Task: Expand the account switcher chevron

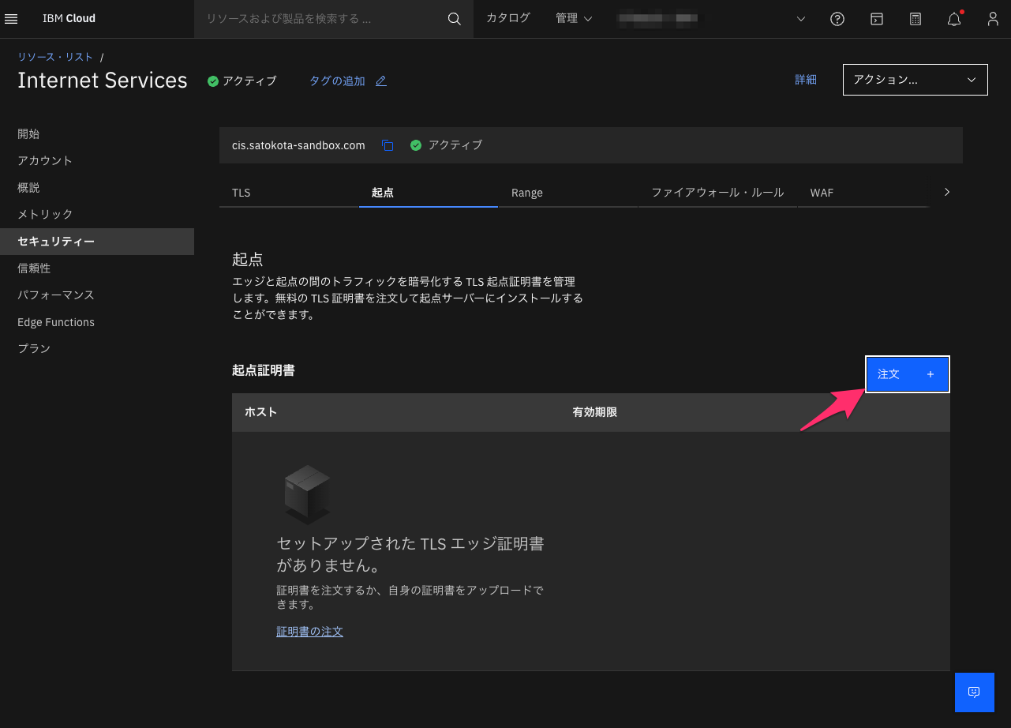Action: coord(801,19)
